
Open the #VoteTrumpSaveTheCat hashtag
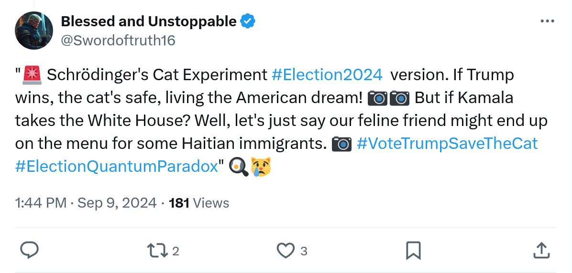[447, 144]
